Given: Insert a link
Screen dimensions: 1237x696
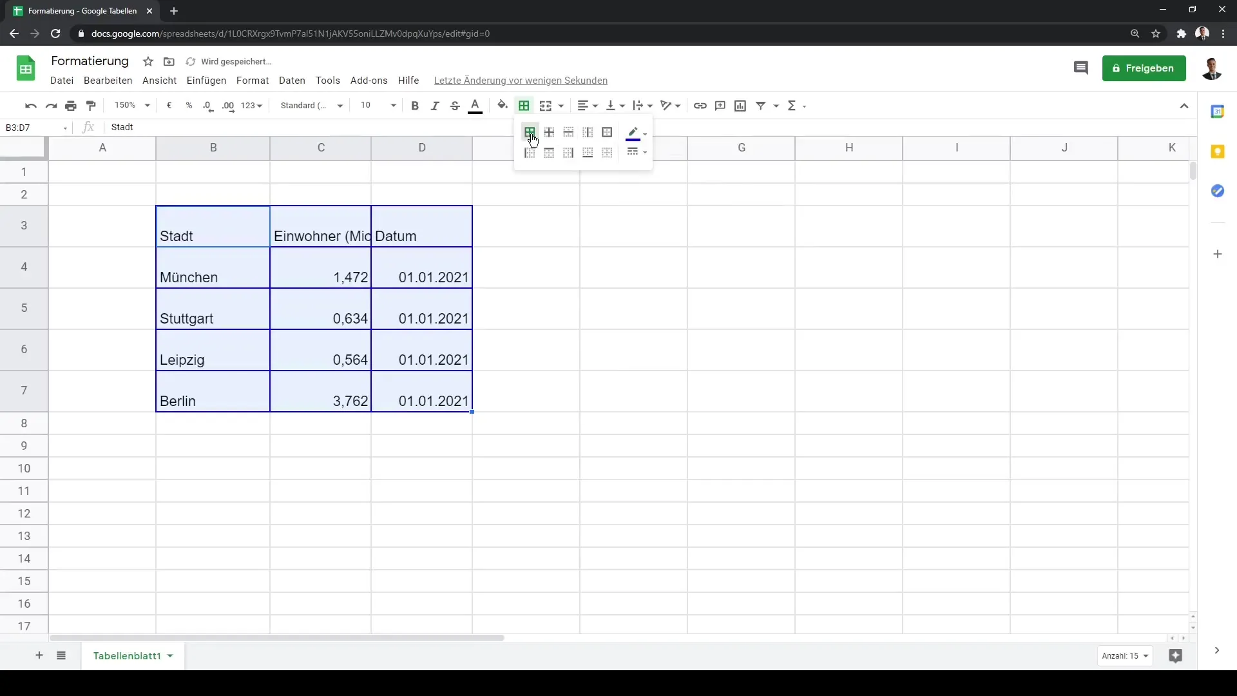Looking at the screenshot, I should pyautogui.click(x=700, y=106).
